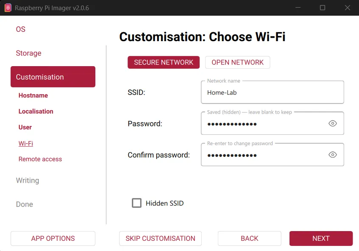
Task: Click the Back button
Action: (x=249, y=238)
